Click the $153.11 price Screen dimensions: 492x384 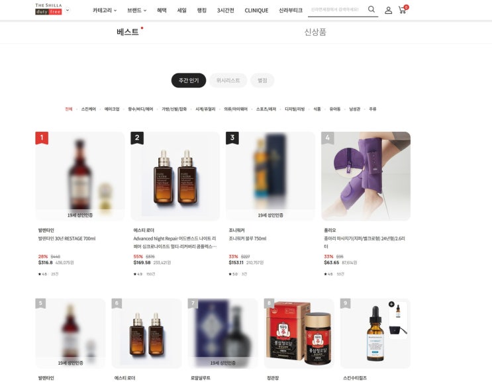click(236, 263)
